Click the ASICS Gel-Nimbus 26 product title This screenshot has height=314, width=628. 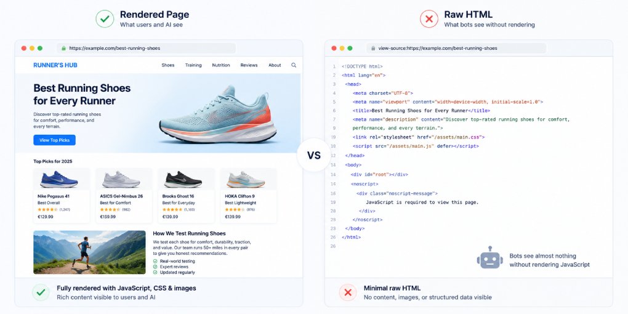click(x=121, y=196)
